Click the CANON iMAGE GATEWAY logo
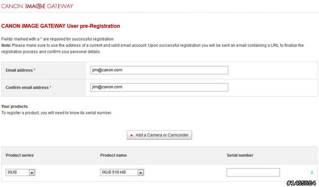Image resolution: width=319 pixels, height=187 pixels. [x=37, y=6]
